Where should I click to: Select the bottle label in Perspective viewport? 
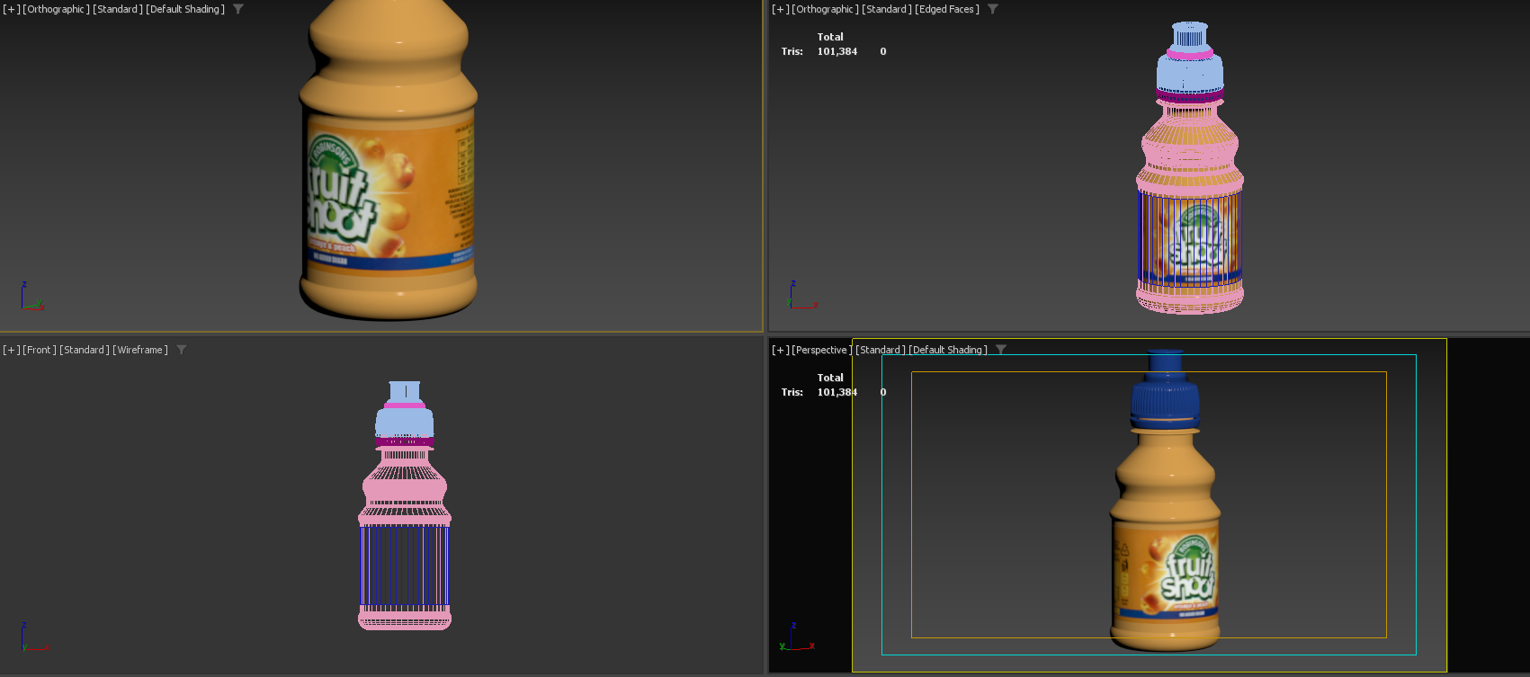click(1167, 571)
